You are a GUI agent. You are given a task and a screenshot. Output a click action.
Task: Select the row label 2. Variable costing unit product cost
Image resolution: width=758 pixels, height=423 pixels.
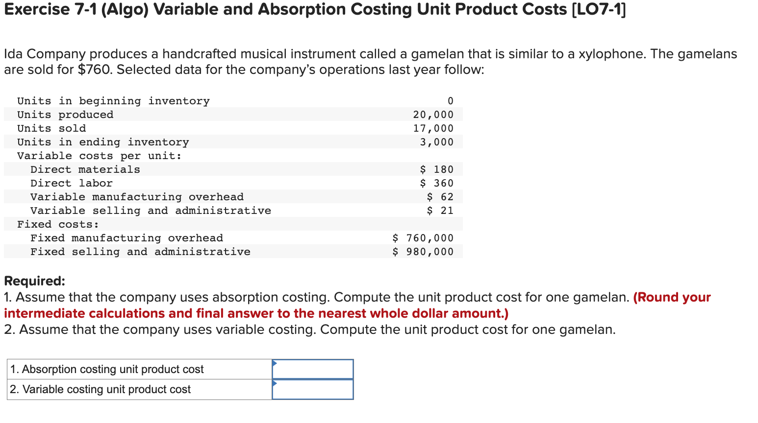(x=99, y=389)
